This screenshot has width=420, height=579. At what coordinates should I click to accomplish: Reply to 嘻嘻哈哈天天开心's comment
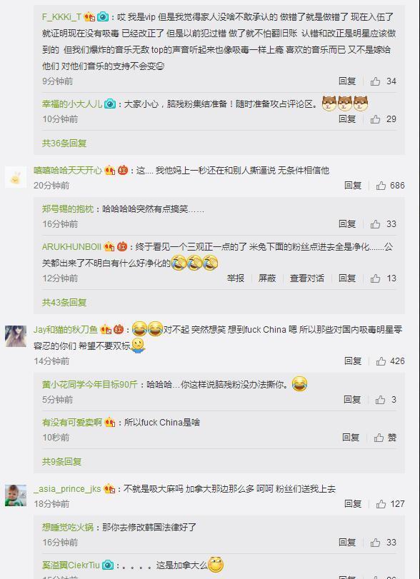(353, 186)
